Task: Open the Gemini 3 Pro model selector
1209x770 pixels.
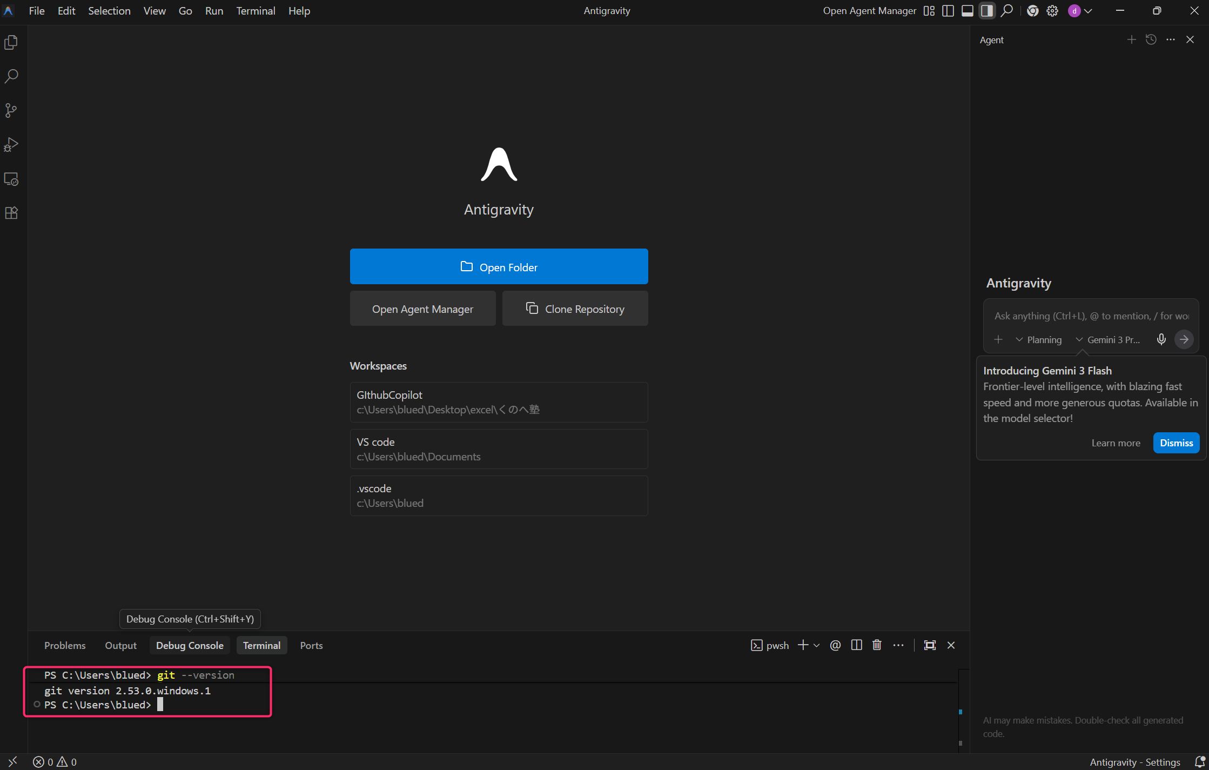Action: (x=1108, y=340)
